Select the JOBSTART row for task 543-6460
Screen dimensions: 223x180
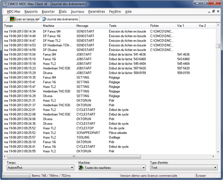click(x=109, y=59)
